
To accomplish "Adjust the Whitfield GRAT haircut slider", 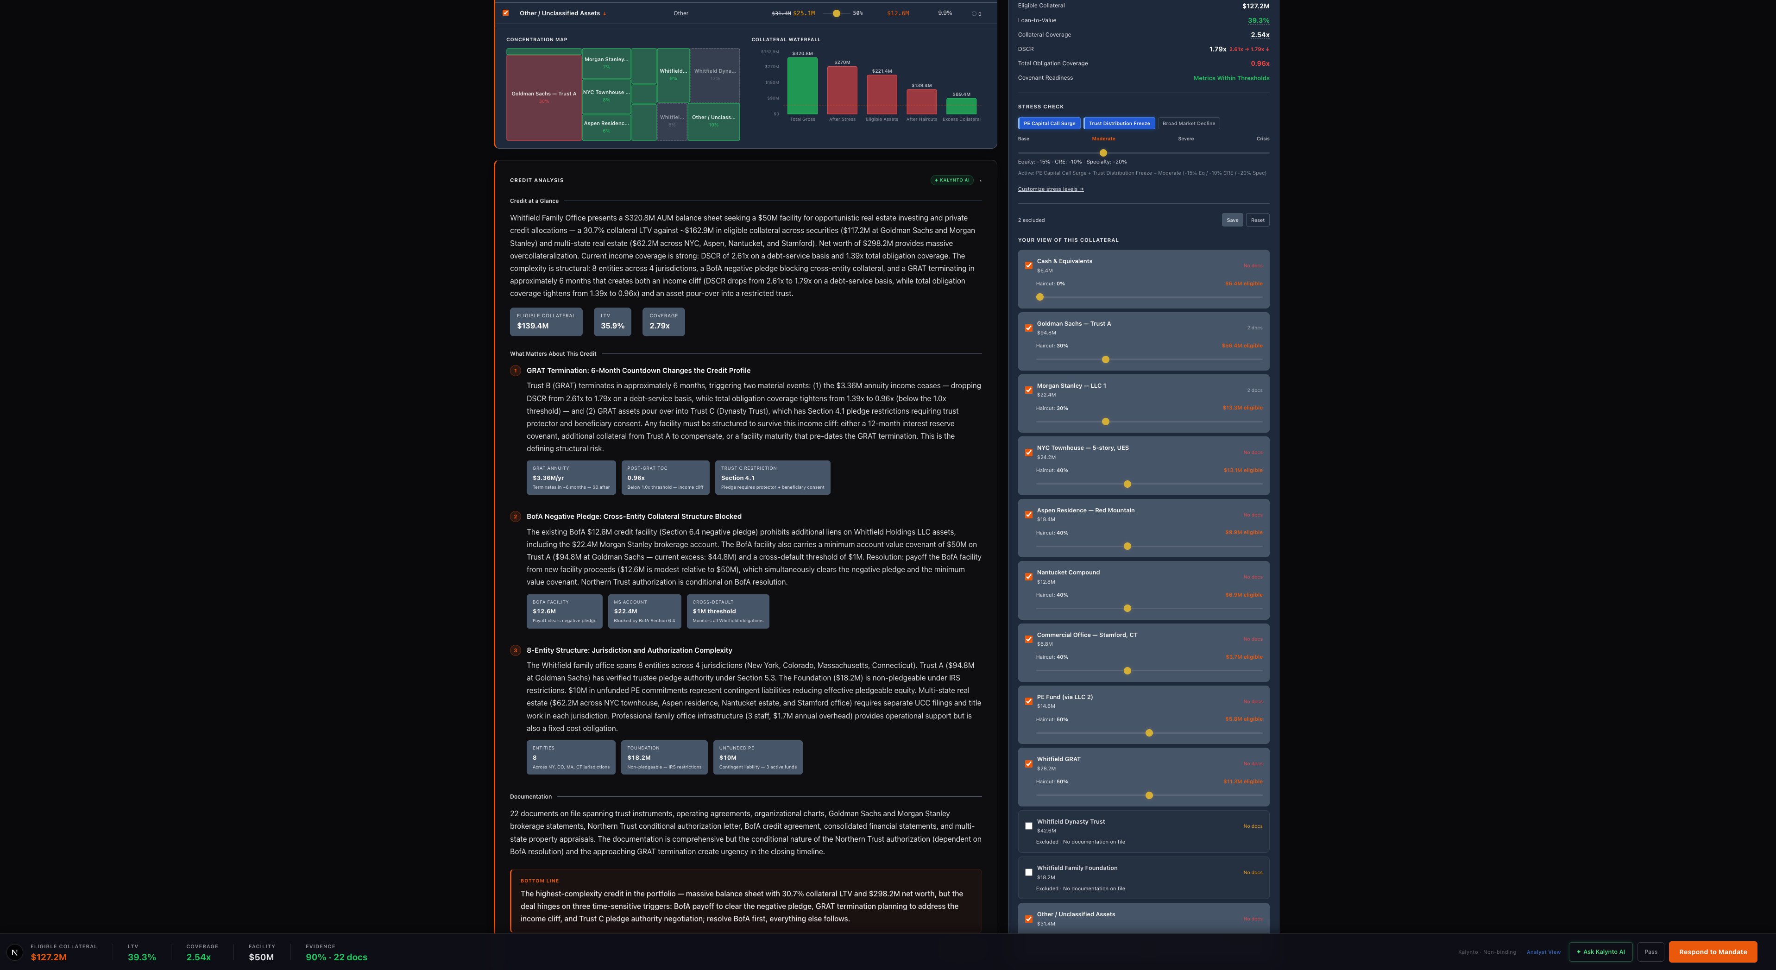I will (x=1149, y=795).
